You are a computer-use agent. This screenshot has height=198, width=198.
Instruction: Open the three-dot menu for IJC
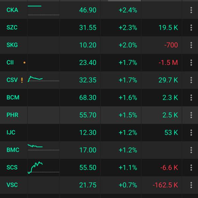click(x=191, y=133)
